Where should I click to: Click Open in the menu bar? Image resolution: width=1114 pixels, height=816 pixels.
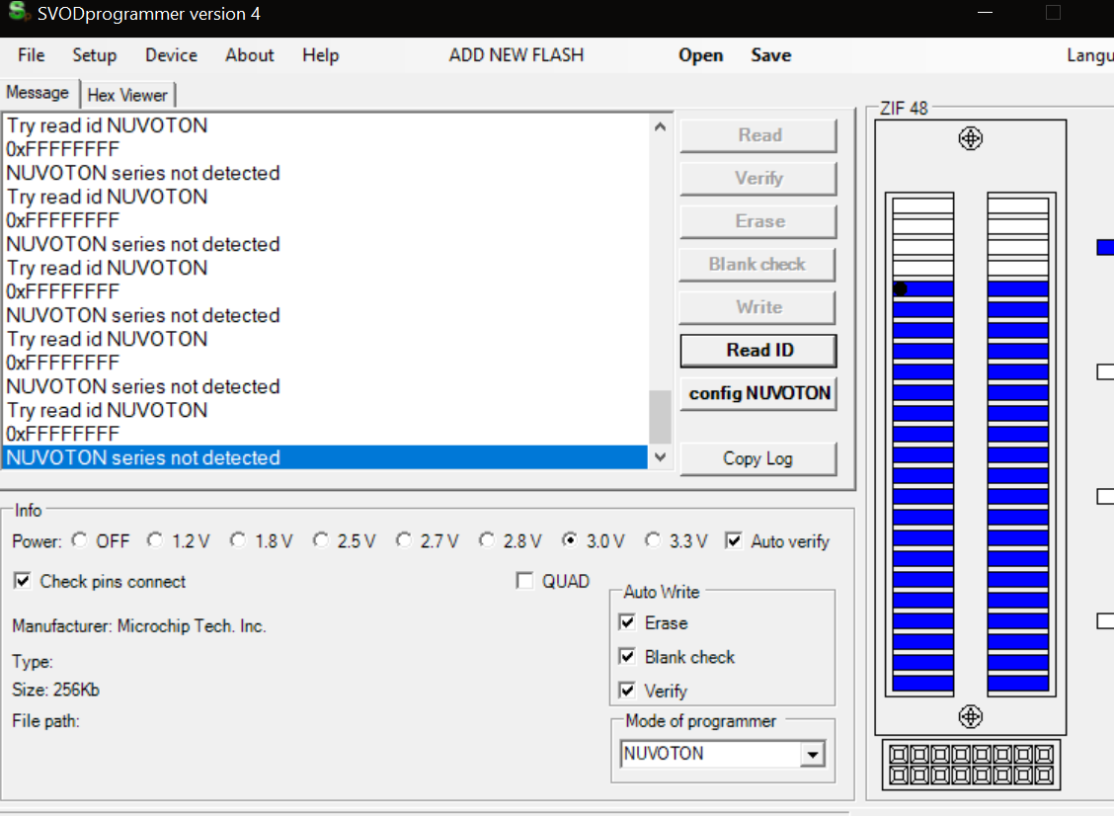[x=700, y=54]
